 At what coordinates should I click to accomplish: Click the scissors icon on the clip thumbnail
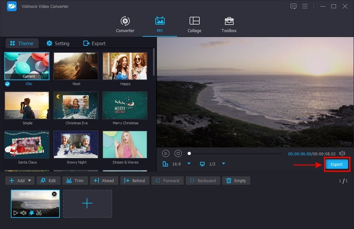[x=39, y=213]
